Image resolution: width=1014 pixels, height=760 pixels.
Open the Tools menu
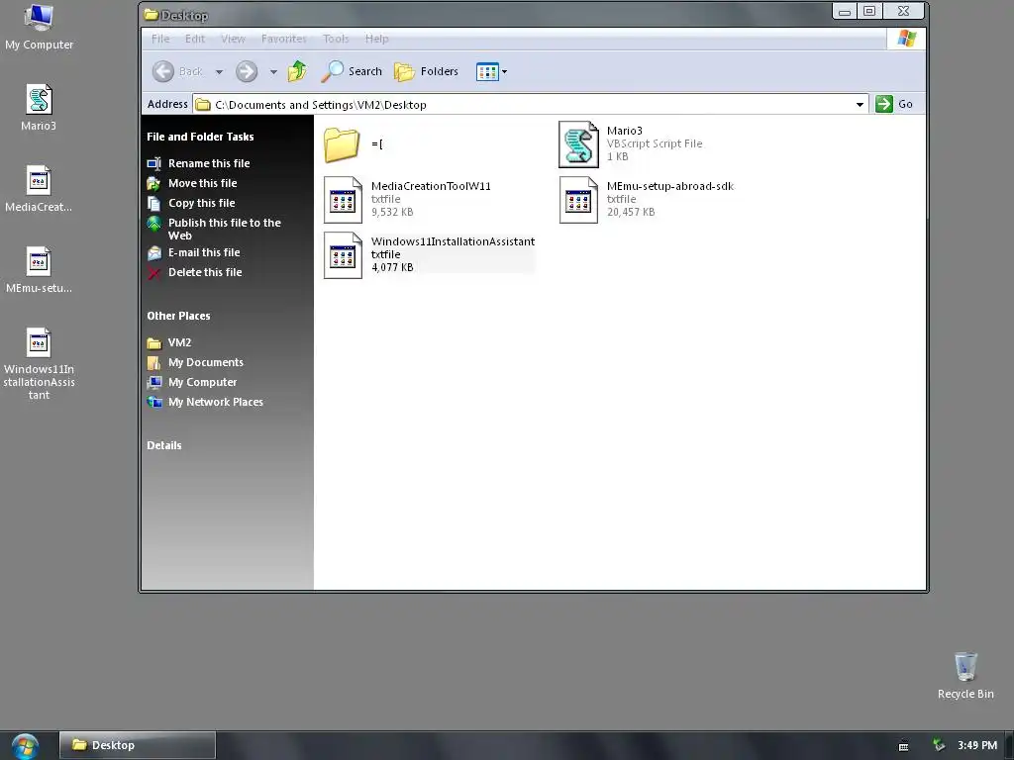[336, 39]
